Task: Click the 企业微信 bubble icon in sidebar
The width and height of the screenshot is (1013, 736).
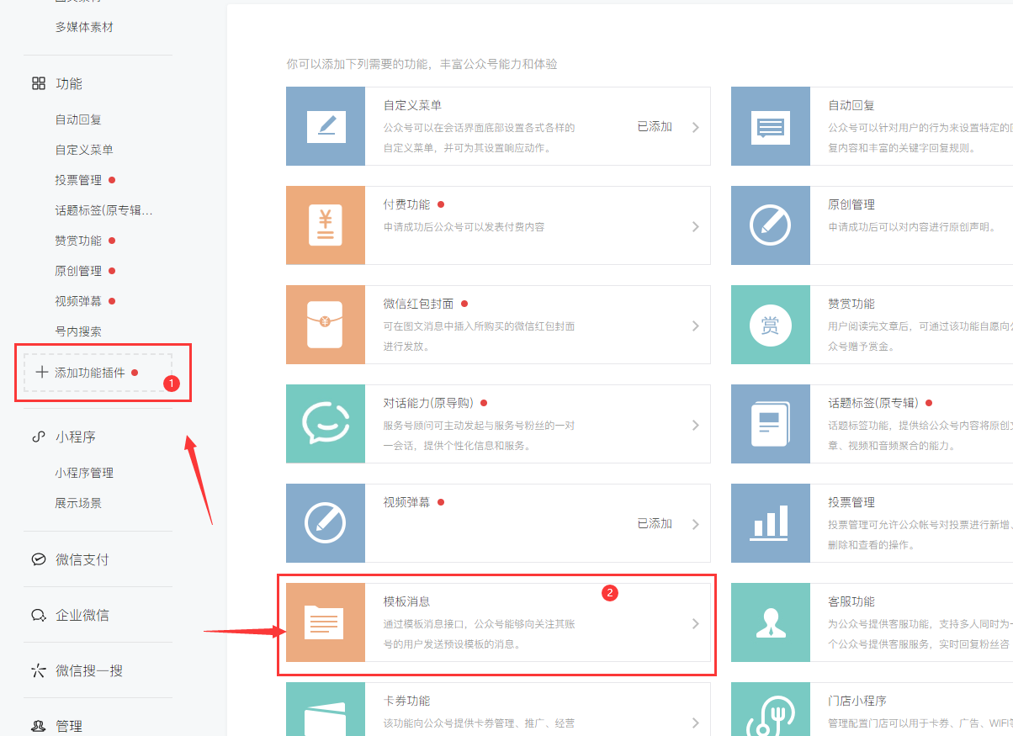Action: [x=39, y=615]
